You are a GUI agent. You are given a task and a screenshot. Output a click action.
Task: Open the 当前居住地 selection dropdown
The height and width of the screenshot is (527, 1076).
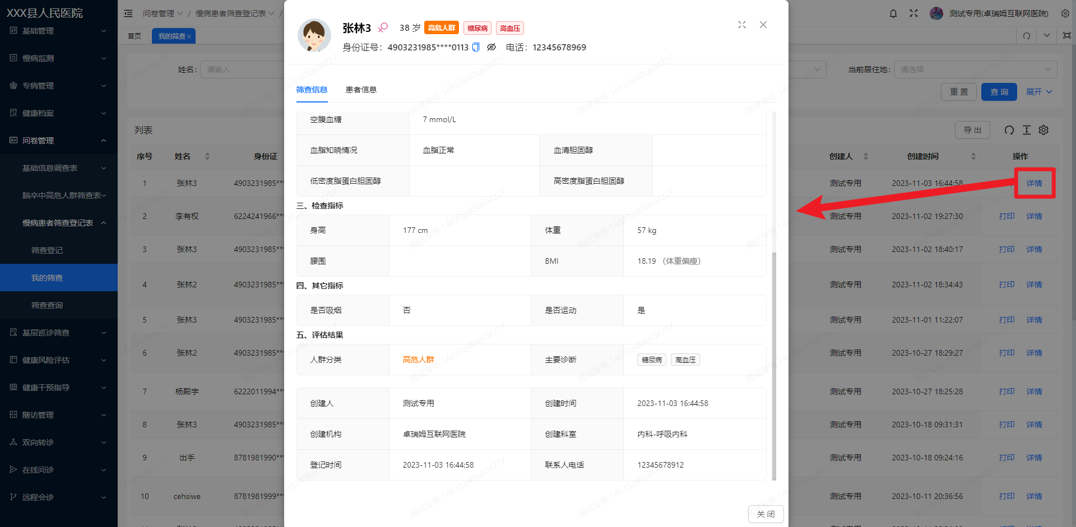[975, 69]
